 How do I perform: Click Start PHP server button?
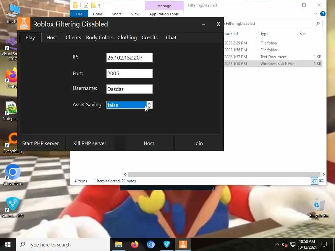click(41, 143)
